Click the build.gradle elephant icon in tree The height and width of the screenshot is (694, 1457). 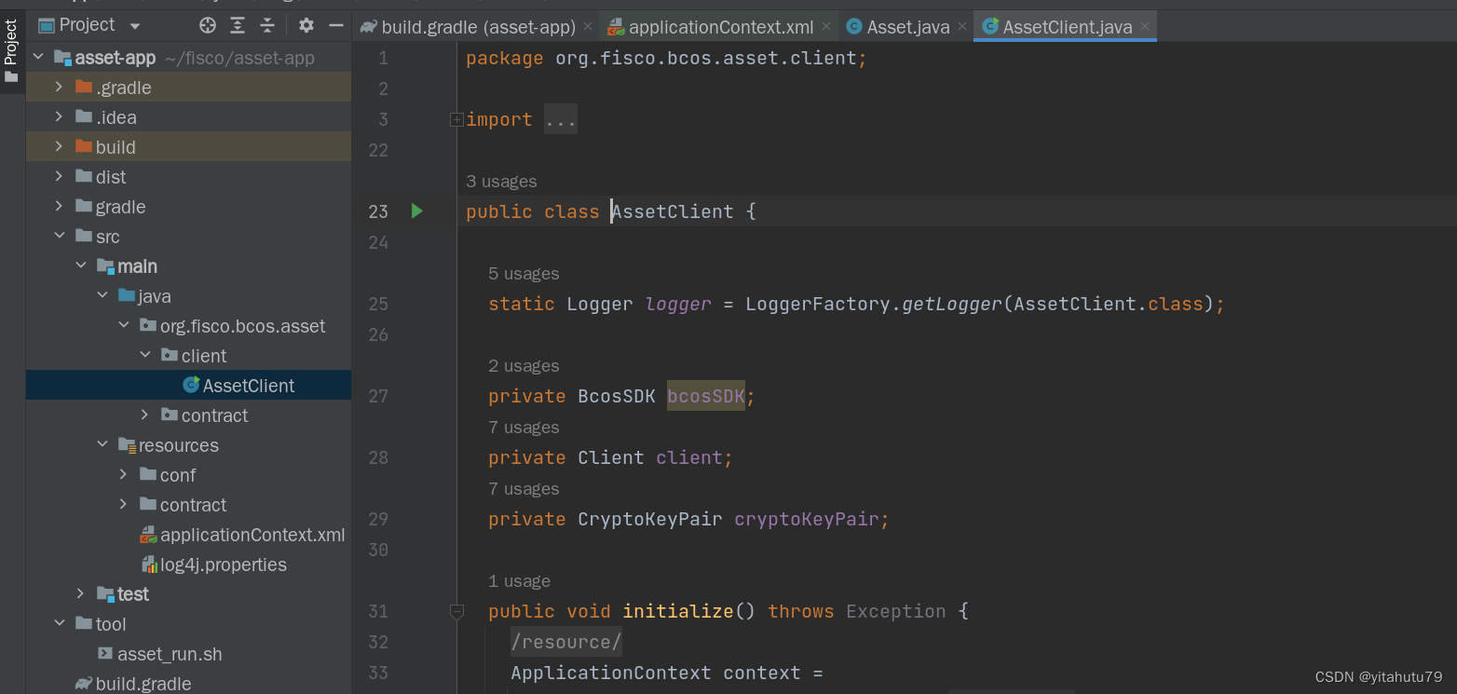pyautogui.click(x=83, y=684)
